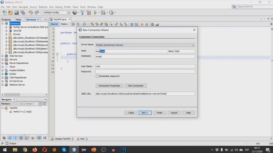Click the editor find selection magnifier icon
Screen dimensions: 273x153
pyautogui.click(x=92, y=24)
